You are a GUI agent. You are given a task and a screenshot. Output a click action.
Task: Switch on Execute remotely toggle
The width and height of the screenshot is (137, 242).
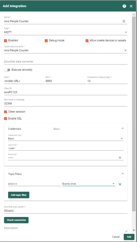[7, 70]
